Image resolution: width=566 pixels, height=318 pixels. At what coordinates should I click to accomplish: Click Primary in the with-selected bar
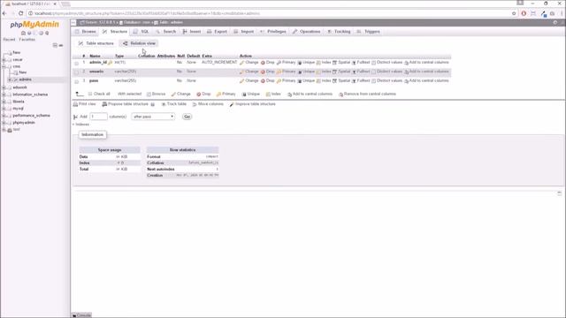coord(226,95)
